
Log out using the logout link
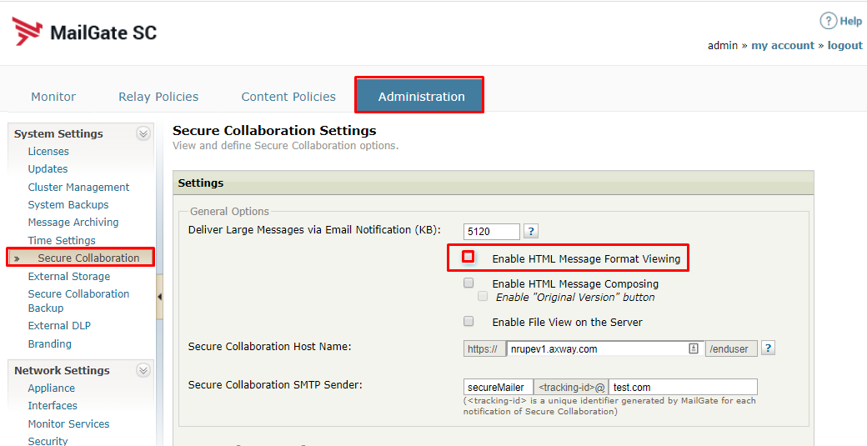point(844,46)
